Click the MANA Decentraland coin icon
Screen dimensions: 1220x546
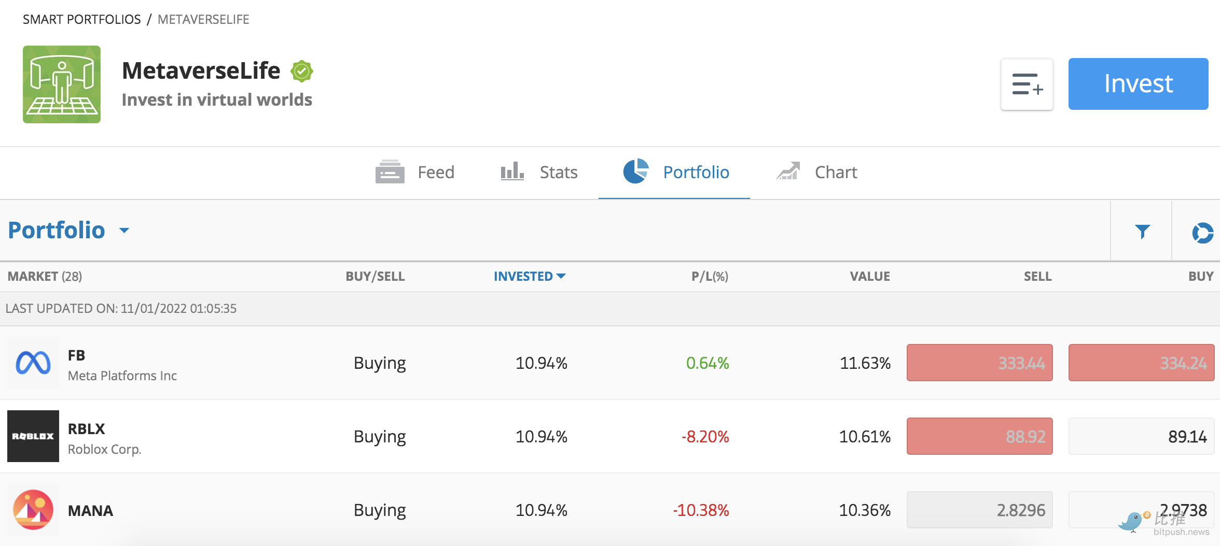(33, 510)
